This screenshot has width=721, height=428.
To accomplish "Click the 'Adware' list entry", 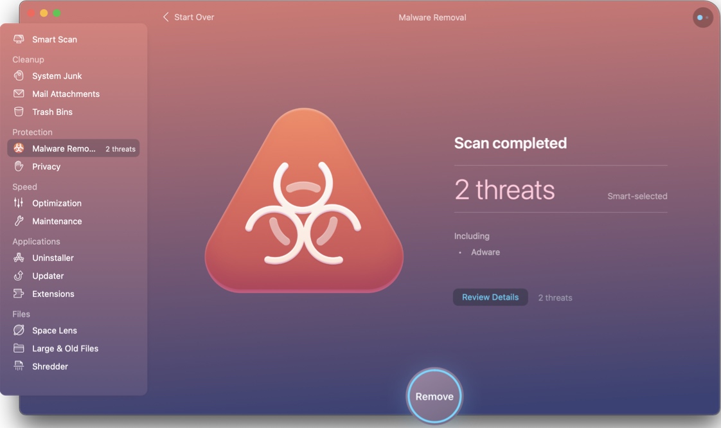I will pyautogui.click(x=485, y=252).
